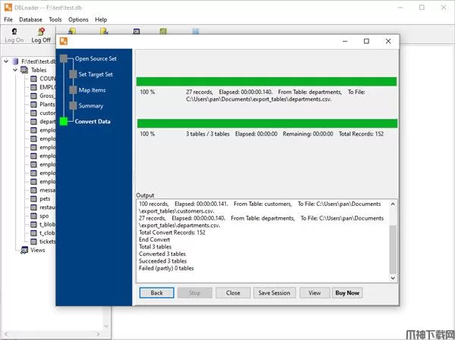Select the spo table in tree
Viewport: 455px width, 340px height.
[x=44, y=216]
